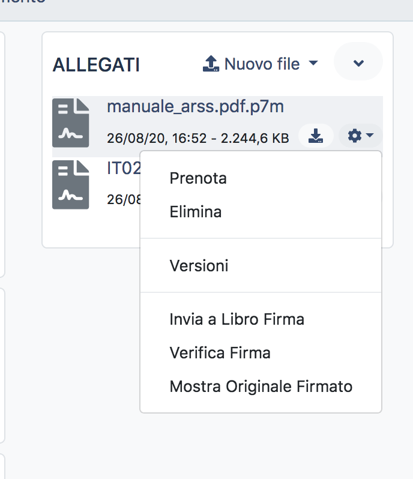
Task: Select Invia a Libro Firma
Action: click(237, 319)
